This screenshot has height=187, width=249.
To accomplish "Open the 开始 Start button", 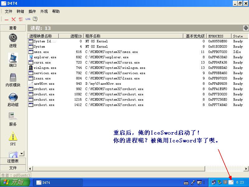I will pos(15,182).
